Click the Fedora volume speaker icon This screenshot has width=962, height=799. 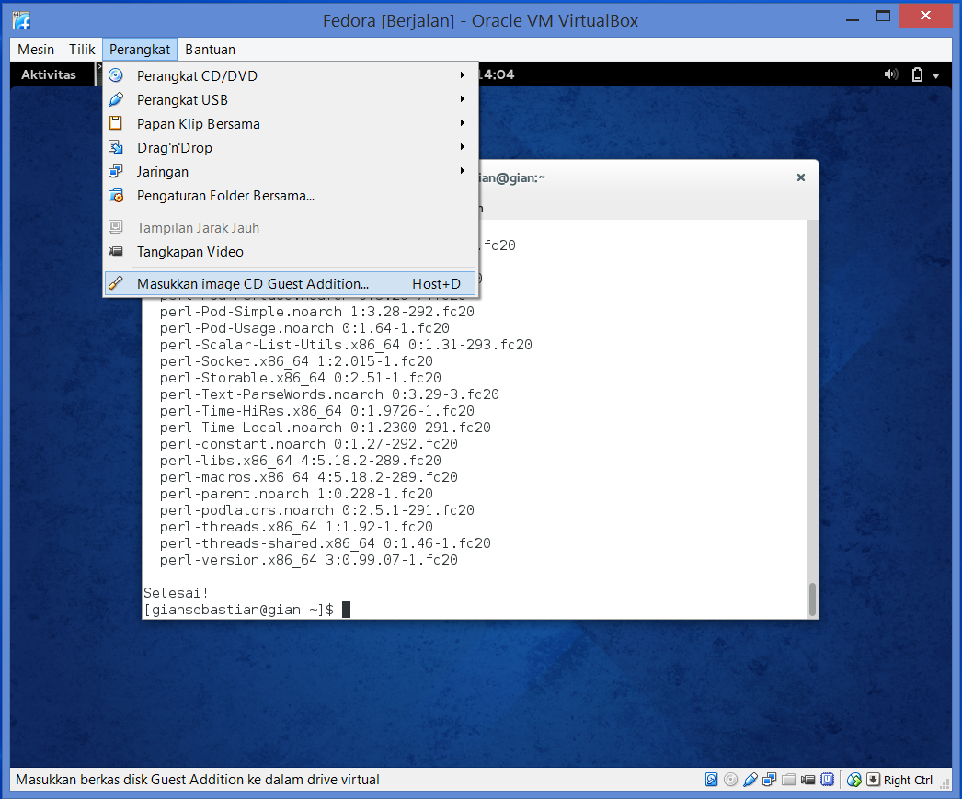click(891, 74)
